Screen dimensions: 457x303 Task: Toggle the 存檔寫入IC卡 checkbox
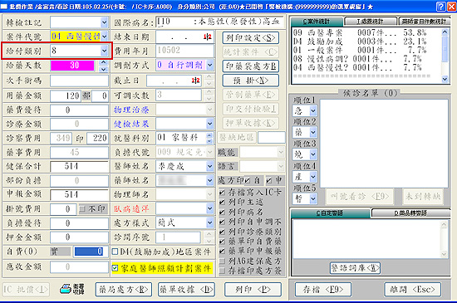click(222, 192)
